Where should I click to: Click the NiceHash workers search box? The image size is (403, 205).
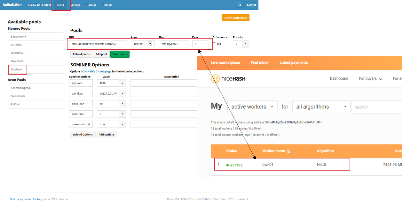pos(377,107)
